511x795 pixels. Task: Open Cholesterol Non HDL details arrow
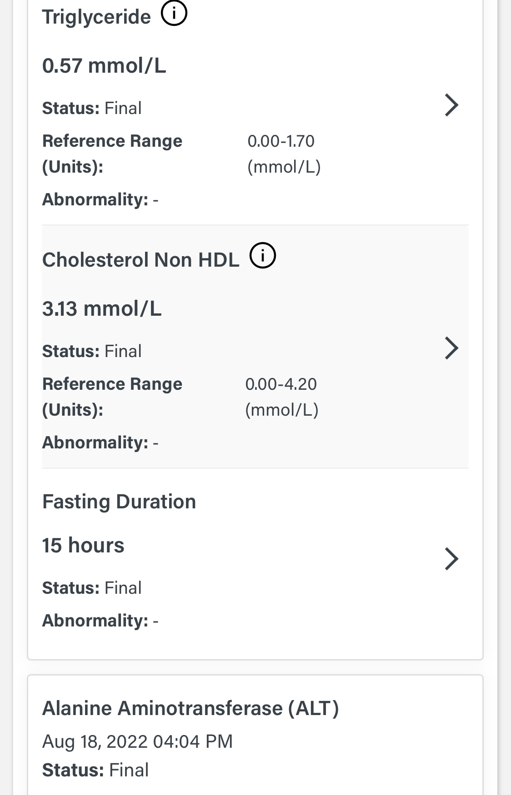click(451, 348)
